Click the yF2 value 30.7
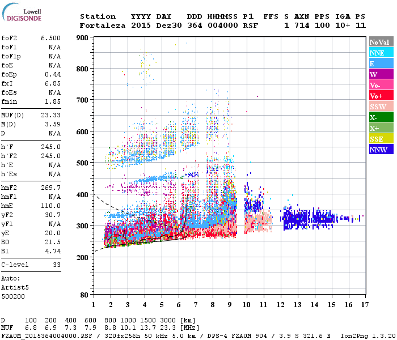The image size is (397, 340). click(53, 215)
